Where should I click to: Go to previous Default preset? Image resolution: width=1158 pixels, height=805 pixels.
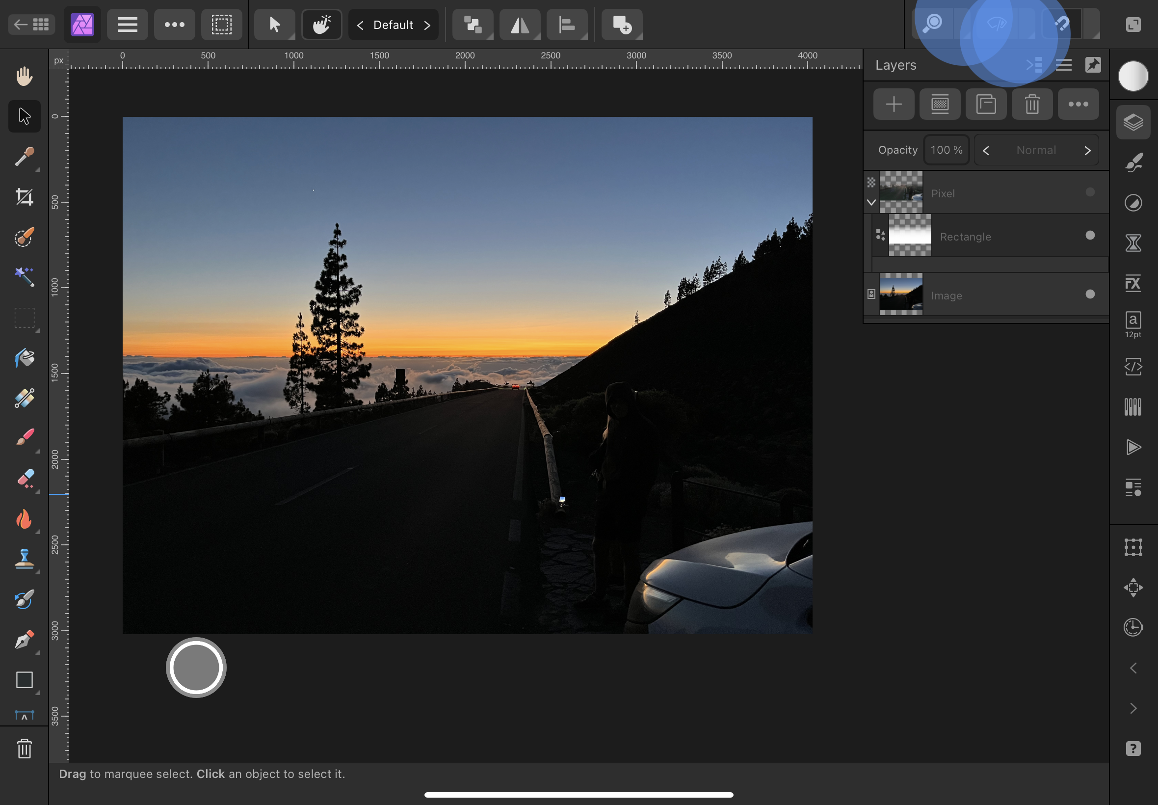[360, 25]
